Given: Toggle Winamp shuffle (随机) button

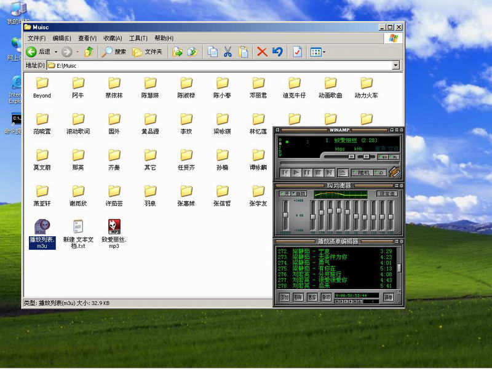Looking at the screenshot, I should (x=362, y=173).
